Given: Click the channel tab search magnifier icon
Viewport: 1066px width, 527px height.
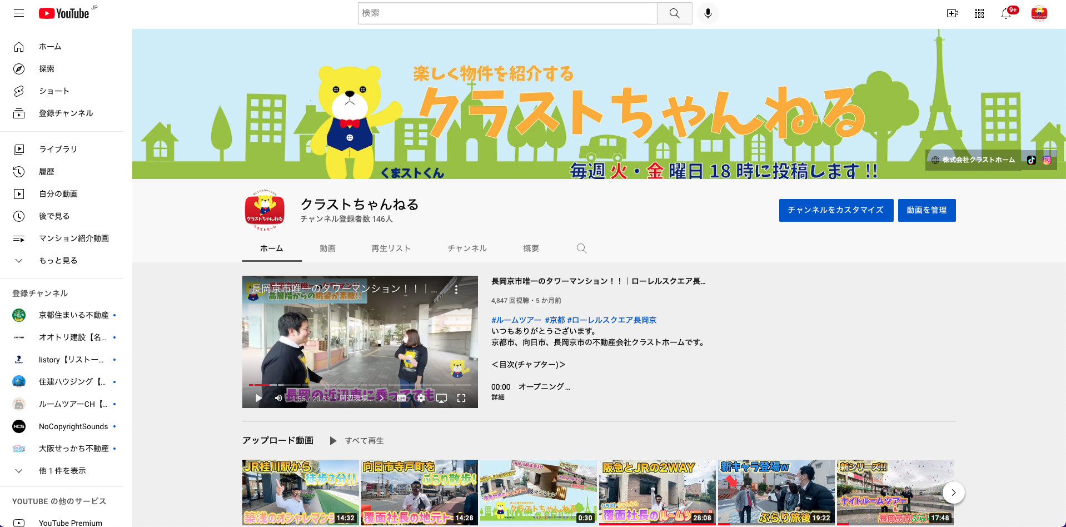Looking at the screenshot, I should (581, 248).
